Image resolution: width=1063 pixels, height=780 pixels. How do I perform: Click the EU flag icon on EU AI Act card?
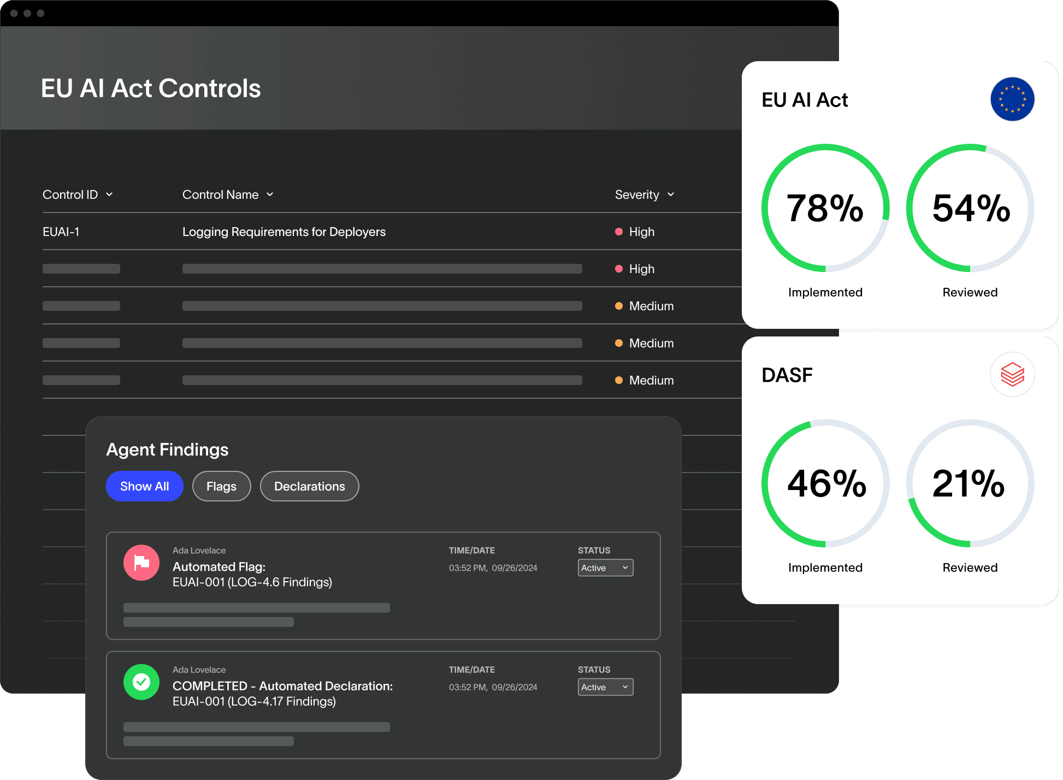(x=1012, y=99)
